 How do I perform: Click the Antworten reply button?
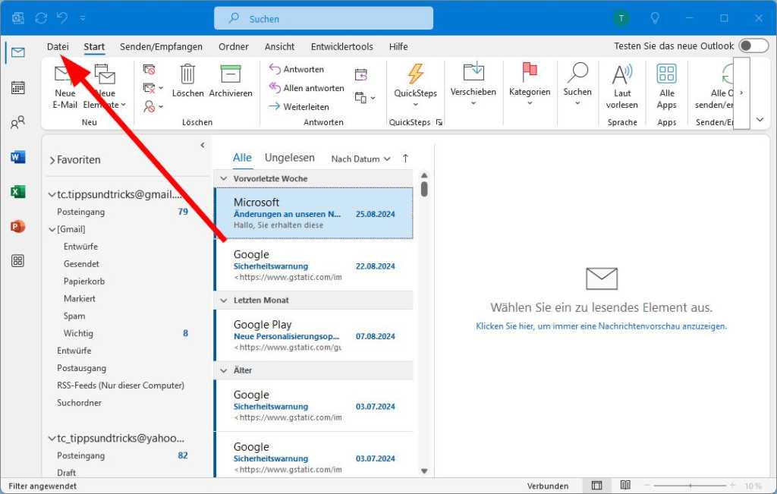(296, 69)
